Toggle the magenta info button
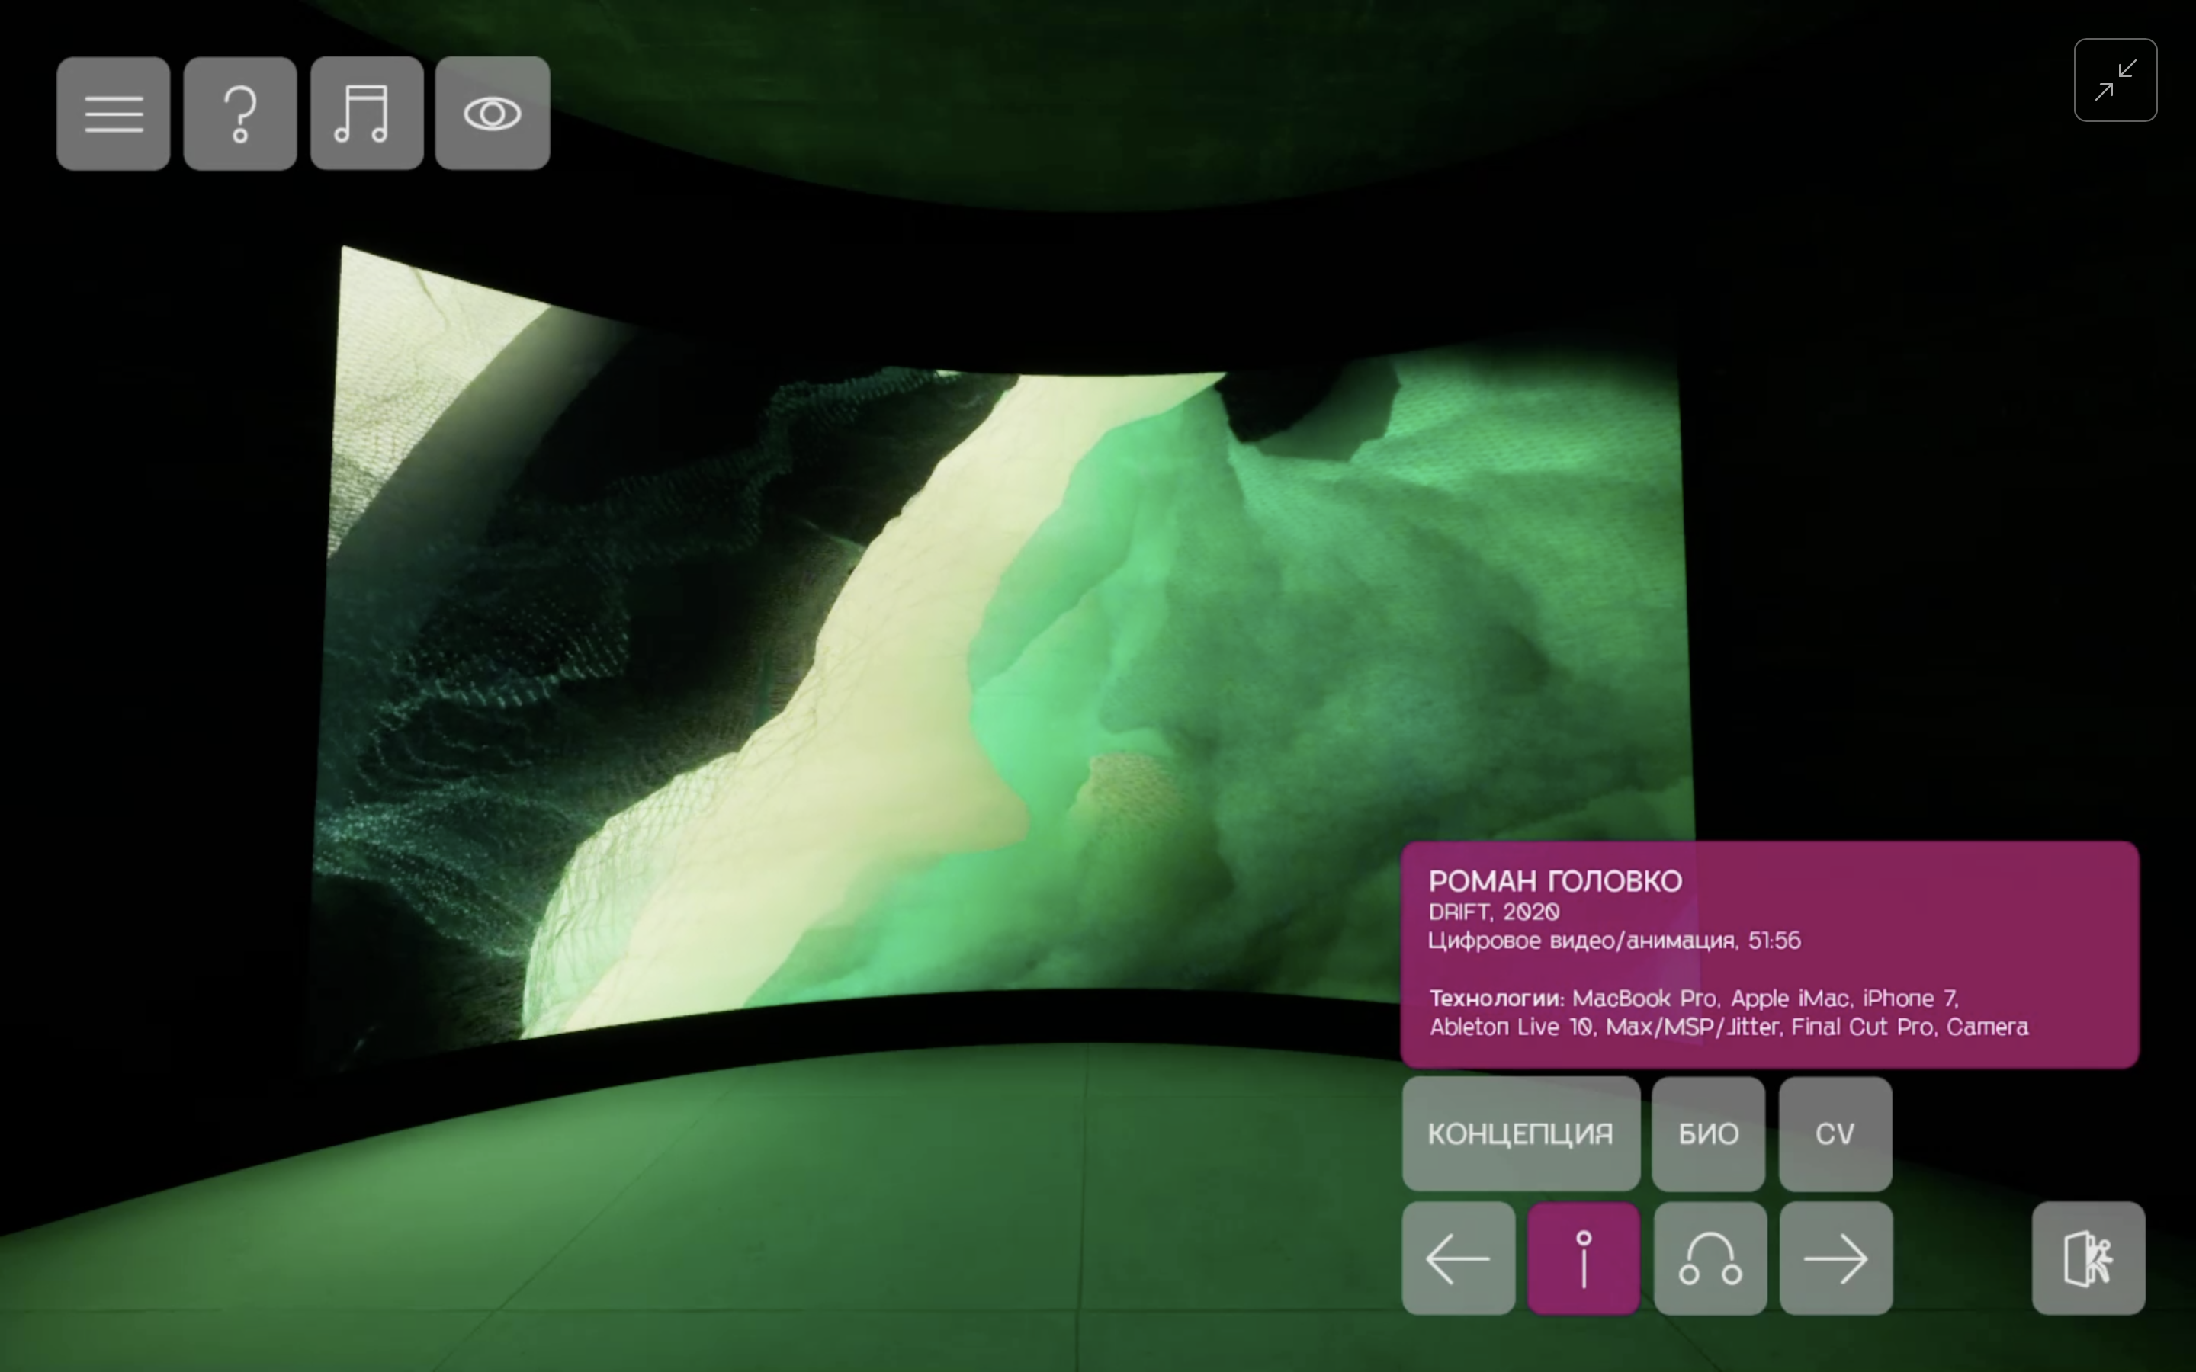The image size is (2196, 1372). point(1584,1258)
